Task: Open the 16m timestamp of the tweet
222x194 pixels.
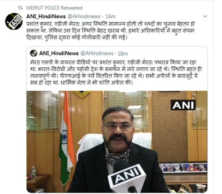Action: (110, 16)
